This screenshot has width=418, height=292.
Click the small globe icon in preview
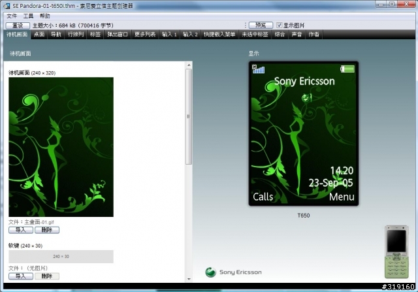[306, 97]
